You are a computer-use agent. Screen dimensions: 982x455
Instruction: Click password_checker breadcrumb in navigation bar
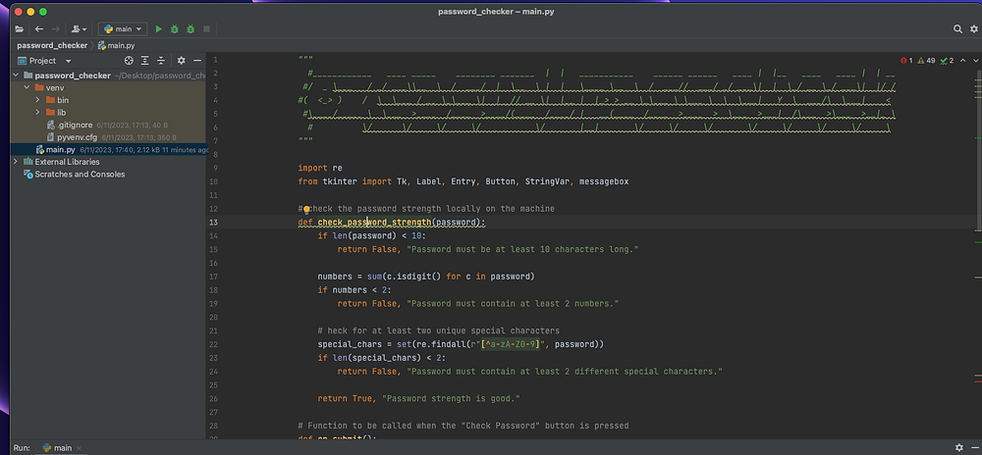click(x=52, y=46)
